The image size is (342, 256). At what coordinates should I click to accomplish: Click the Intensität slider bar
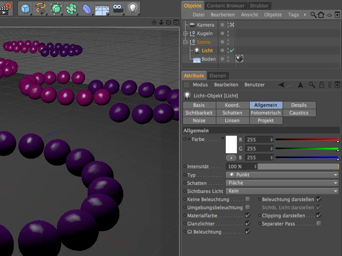click(298, 166)
